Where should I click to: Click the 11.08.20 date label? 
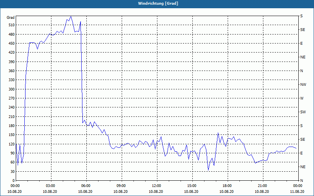[x=297, y=192]
